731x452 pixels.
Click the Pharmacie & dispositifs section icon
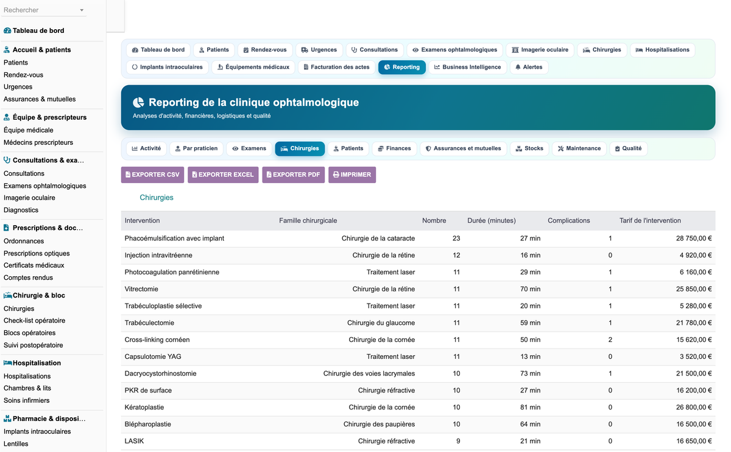pos(7,419)
